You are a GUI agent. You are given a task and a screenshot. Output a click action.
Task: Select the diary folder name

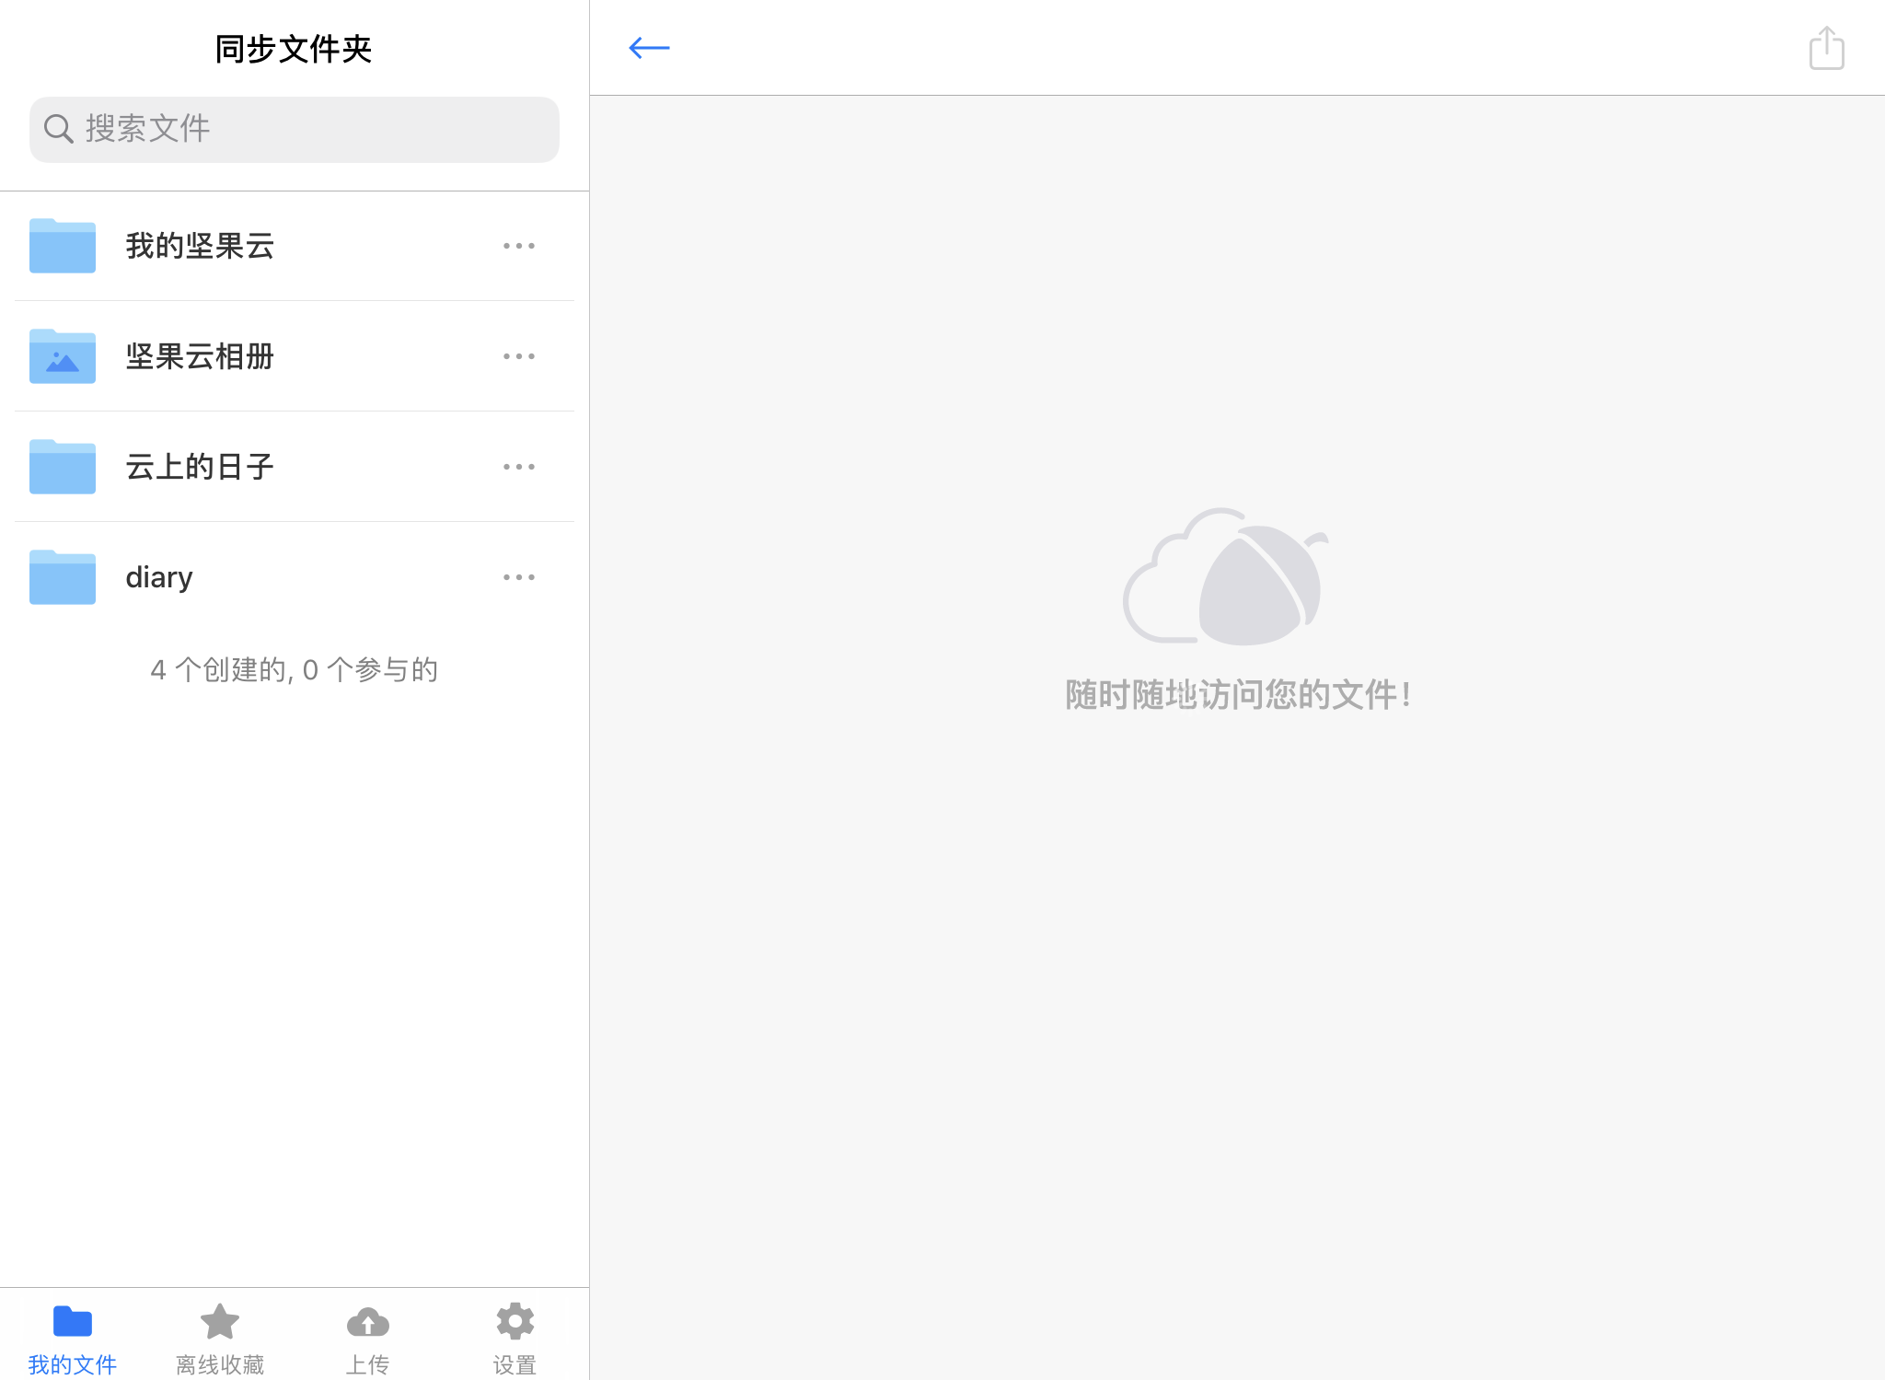(159, 577)
